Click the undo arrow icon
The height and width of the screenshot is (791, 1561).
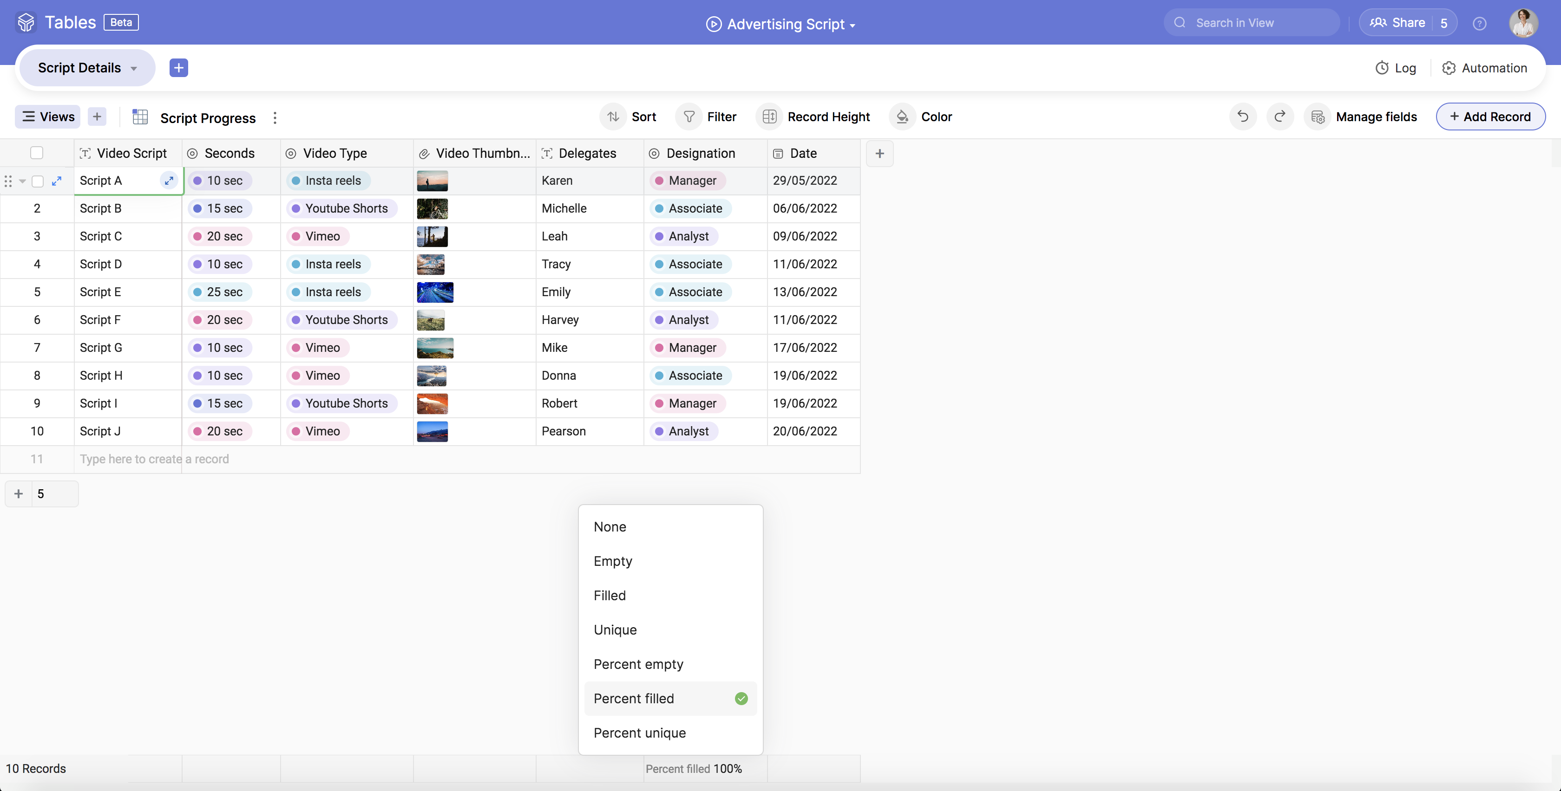[1242, 117]
